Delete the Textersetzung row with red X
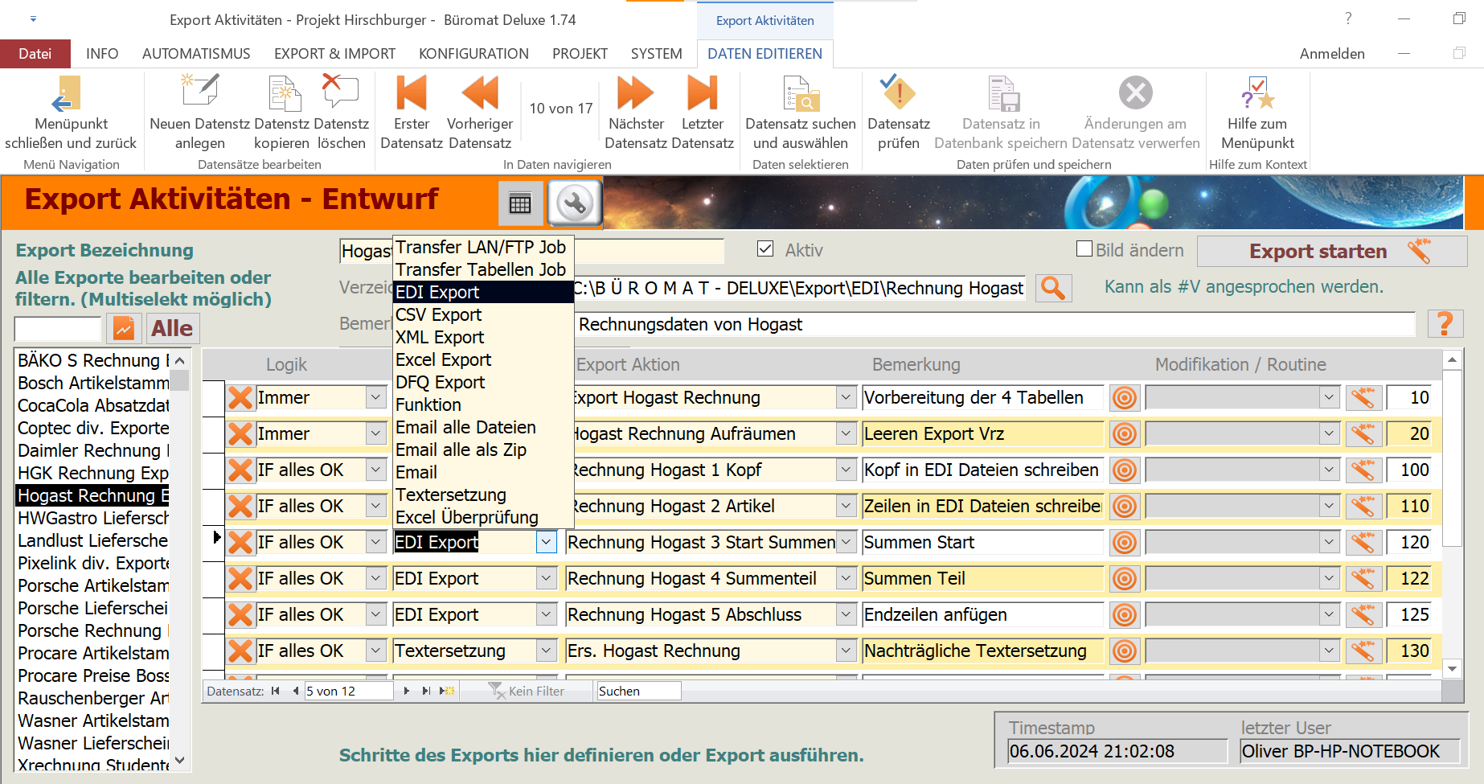1484x784 pixels. (x=240, y=651)
